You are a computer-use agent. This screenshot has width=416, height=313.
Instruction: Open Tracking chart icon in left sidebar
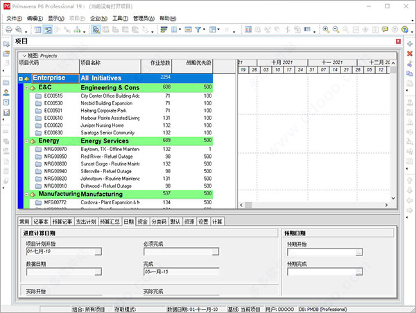[6, 112]
